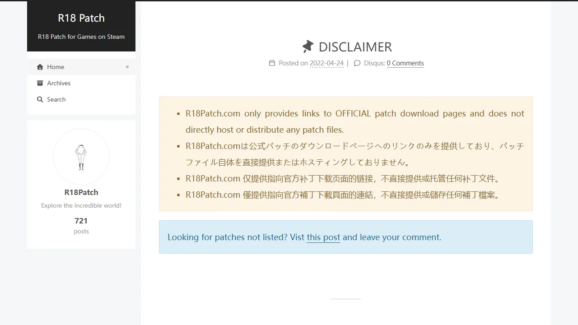This screenshot has width=578, height=325.
Task: Open the Archives navigation item
Action: click(59, 83)
